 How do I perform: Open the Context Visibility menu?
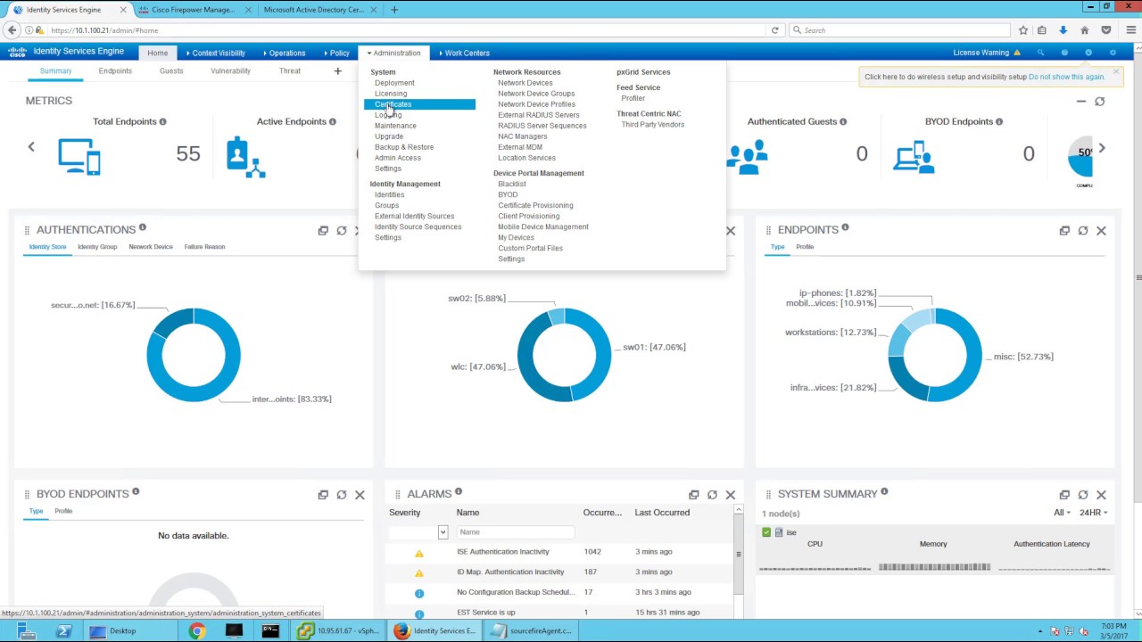click(214, 53)
